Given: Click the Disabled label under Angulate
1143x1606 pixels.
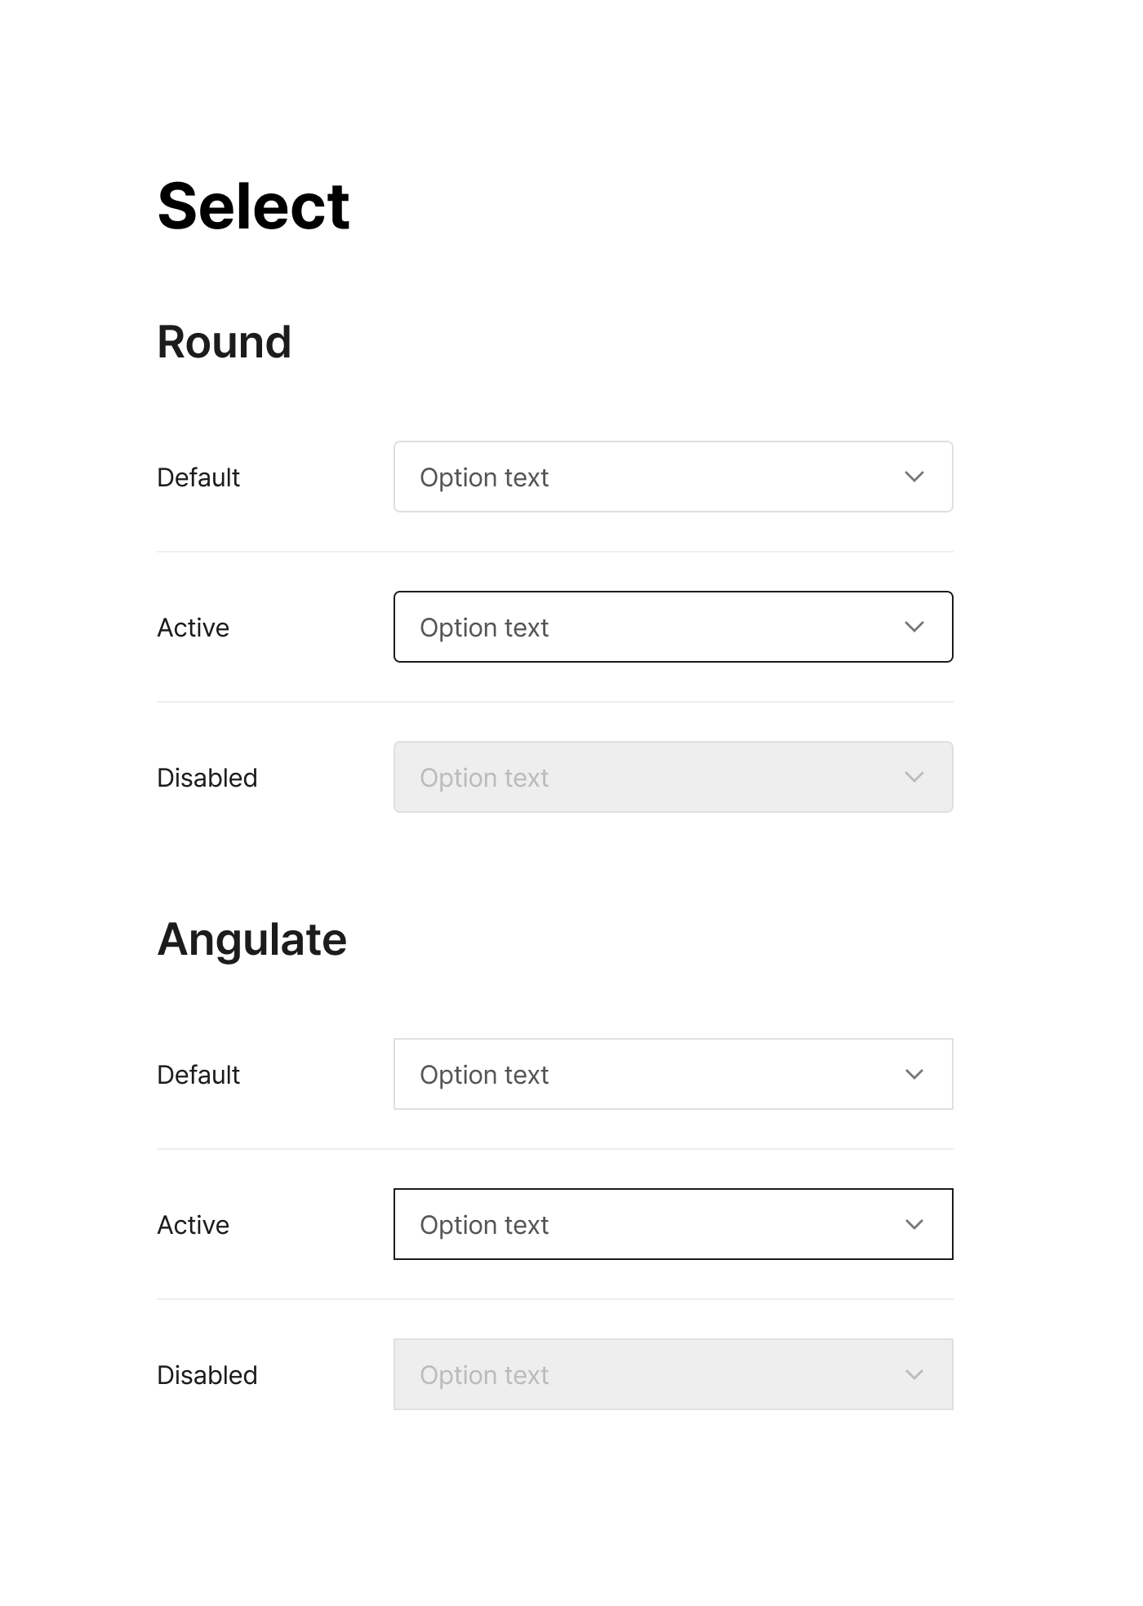Looking at the screenshot, I should coord(207,1375).
